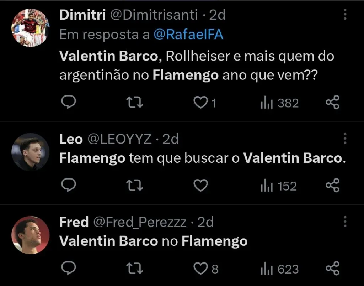Image resolution: width=364 pixels, height=286 pixels.
Task: Open more options for Fred's tweet
Action: 345,222
